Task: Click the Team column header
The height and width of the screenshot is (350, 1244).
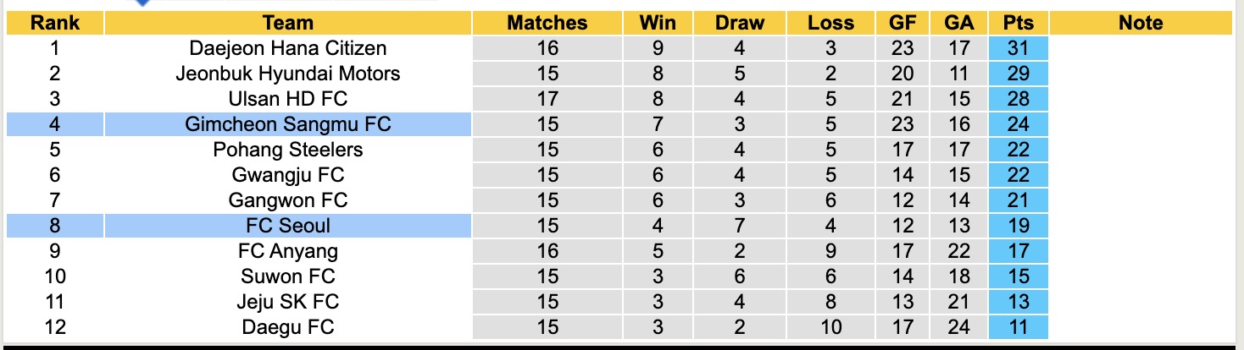Action: 288,23
